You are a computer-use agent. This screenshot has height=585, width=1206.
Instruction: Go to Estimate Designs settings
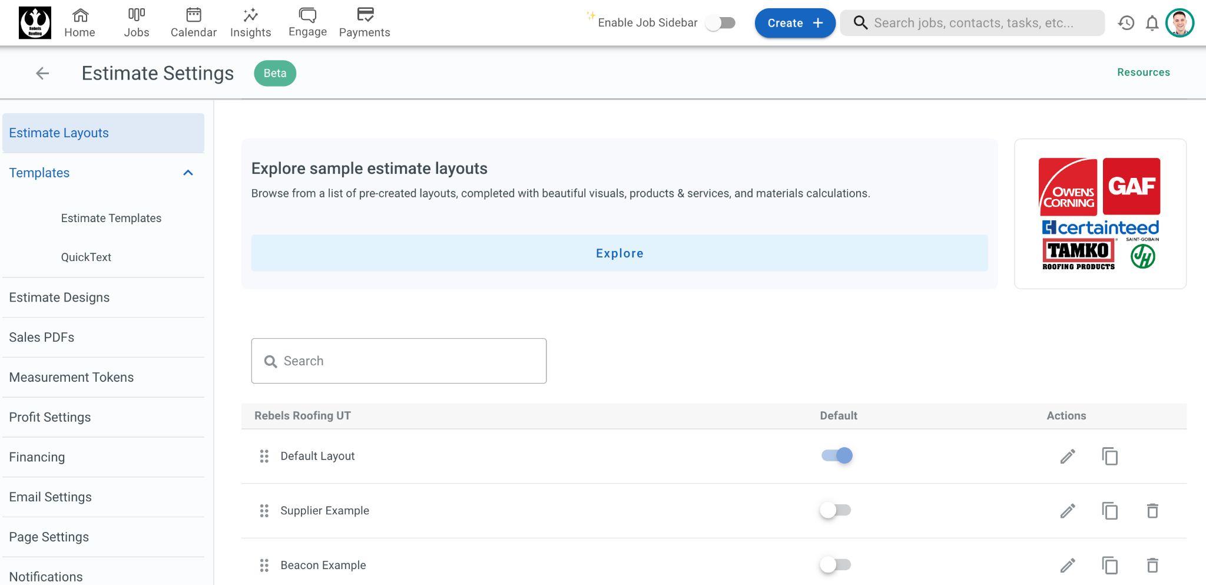59,298
